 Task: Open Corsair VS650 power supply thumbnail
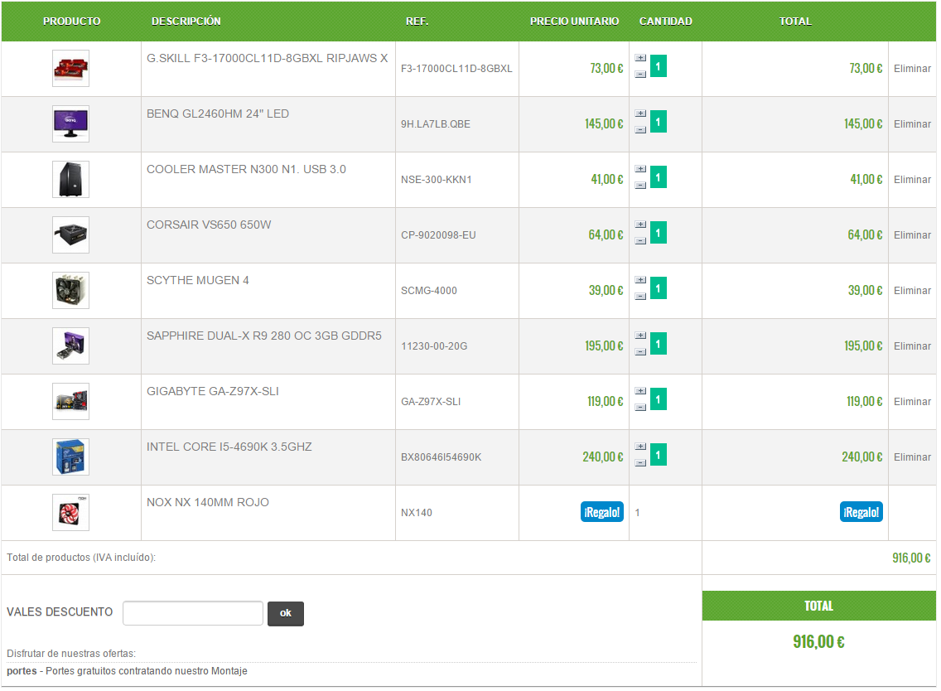[x=70, y=234]
